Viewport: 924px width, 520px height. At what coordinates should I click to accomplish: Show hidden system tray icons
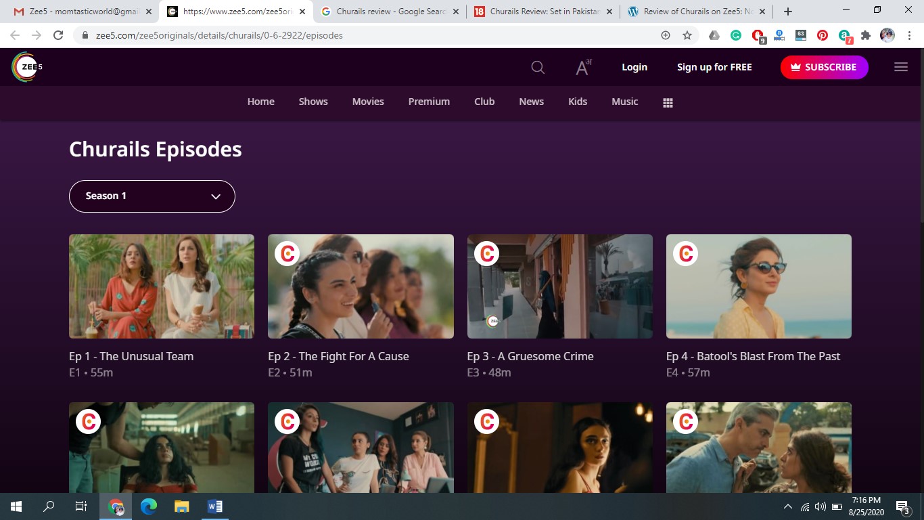pyautogui.click(x=788, y=506)
